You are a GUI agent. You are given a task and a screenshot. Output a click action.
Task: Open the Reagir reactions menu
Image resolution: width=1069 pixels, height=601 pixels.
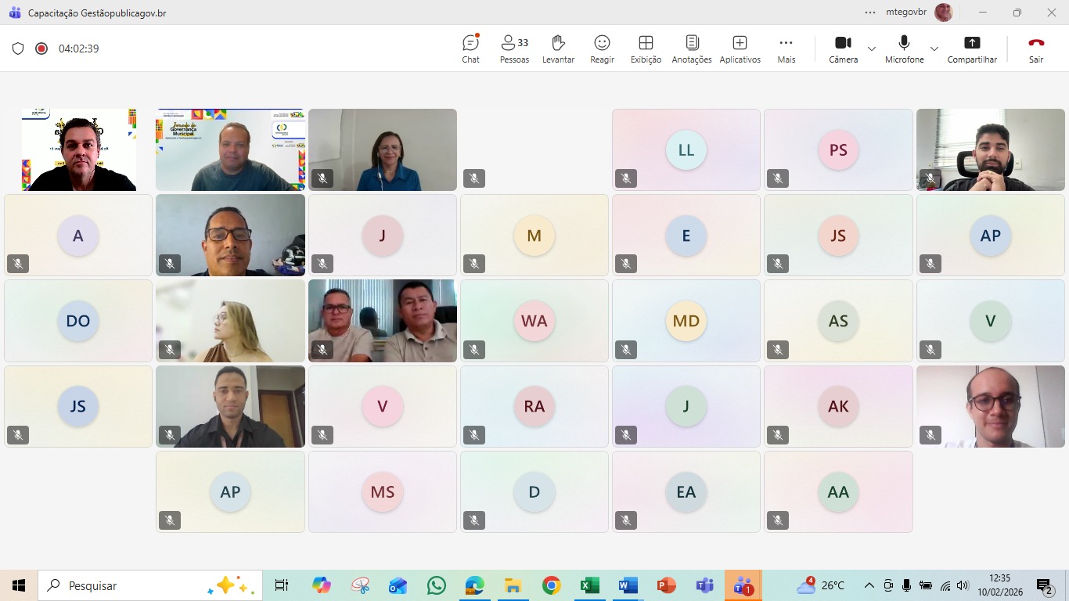coord(602,49)
